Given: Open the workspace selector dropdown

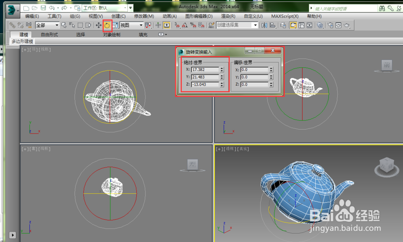Looking at the screenshot, I should click(105, 8).
